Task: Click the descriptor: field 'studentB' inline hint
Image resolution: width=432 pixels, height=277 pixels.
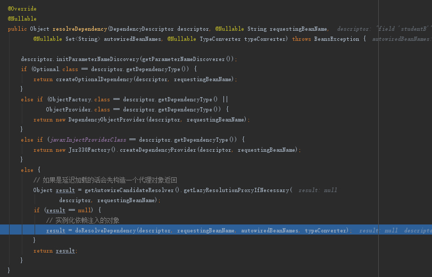Action: click(384, 29)
